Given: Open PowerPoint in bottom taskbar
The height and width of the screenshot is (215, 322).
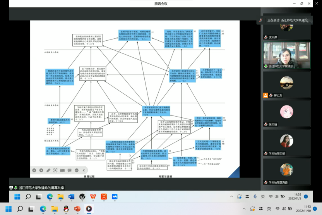Looking at the screenshot, I should click(x=77, y=209).
